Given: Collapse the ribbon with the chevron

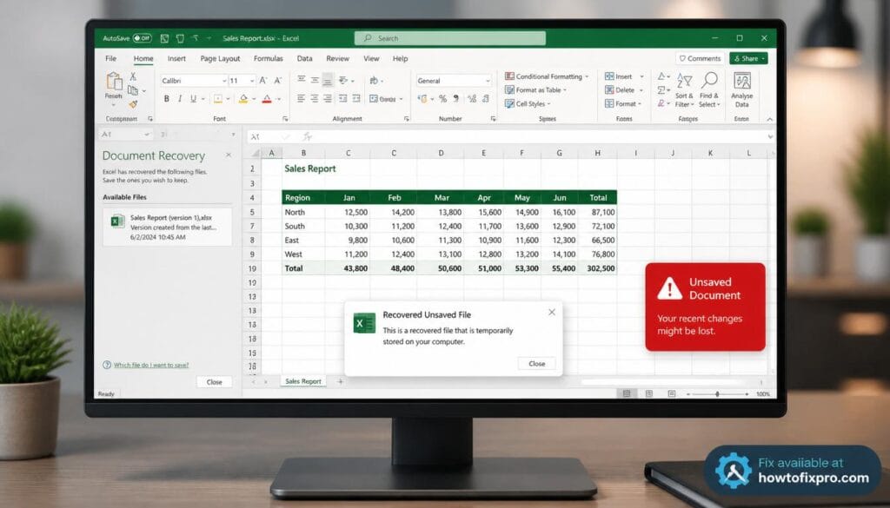Looking at the screenshot, I should click(x=770, y=119).
